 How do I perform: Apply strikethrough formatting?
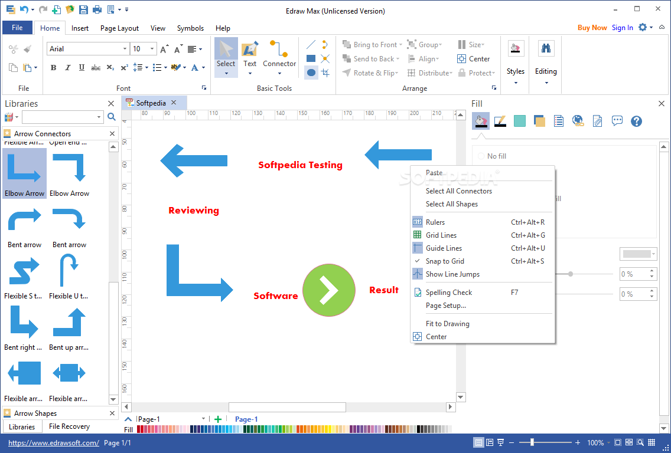tap(96, 67)
